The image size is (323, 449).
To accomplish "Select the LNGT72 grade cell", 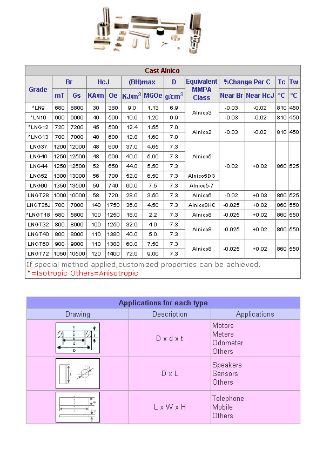I will (x=38, y=254).
